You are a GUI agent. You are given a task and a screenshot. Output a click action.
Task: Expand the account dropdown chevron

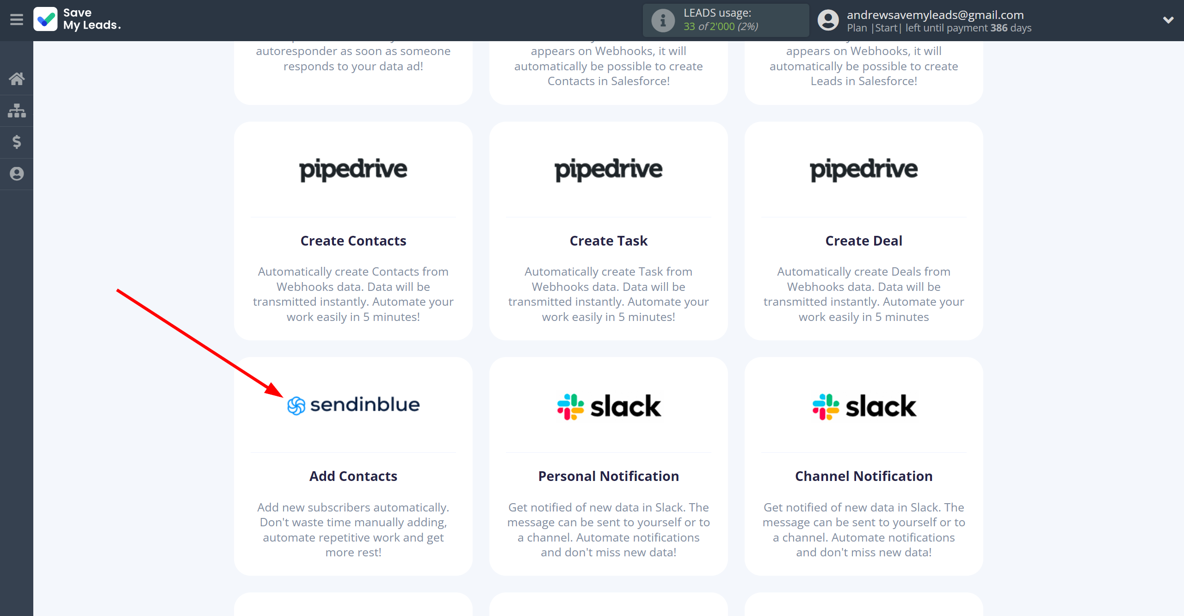coord(1168,20)
